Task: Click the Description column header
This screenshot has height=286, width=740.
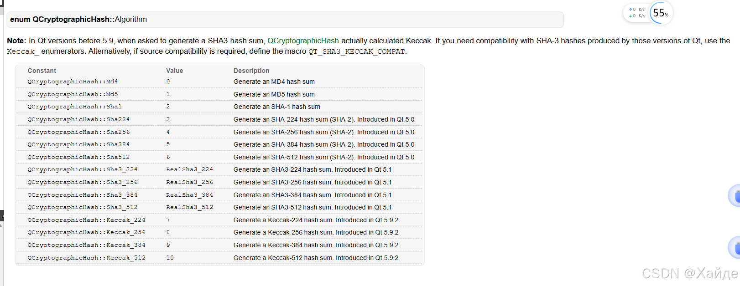Action: (251, 71)
